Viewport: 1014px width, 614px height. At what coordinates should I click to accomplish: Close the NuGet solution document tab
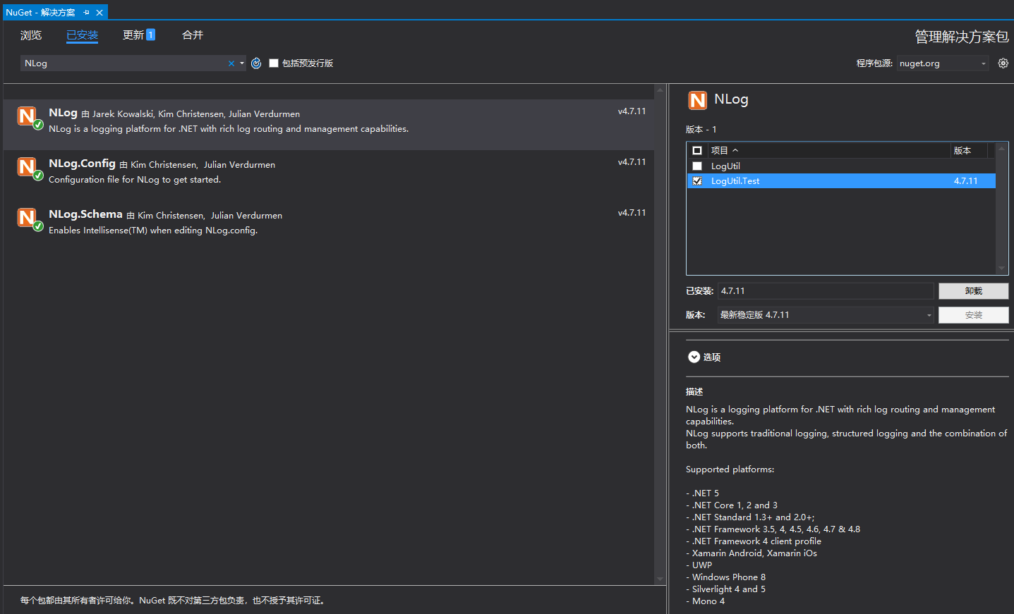click(99, 13)
